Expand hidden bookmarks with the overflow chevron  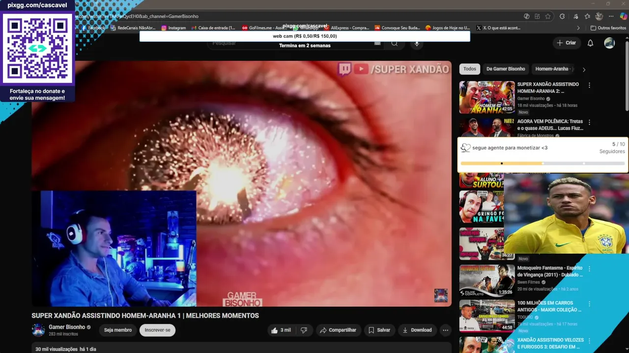(x=578, y=28)
